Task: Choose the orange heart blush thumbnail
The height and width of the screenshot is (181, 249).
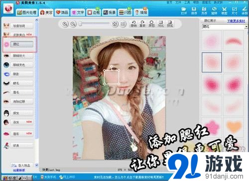Action: pyautogui.click(x=234, y=127)
